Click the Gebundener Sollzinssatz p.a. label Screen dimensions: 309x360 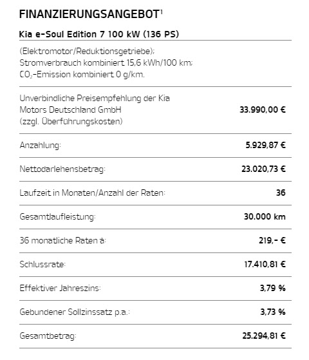pos(75,312)
